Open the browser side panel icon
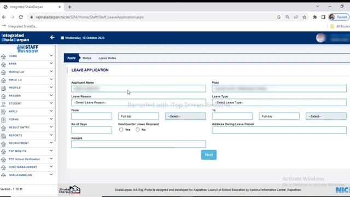The image size is (350, 197). click(x=323, y=17)
